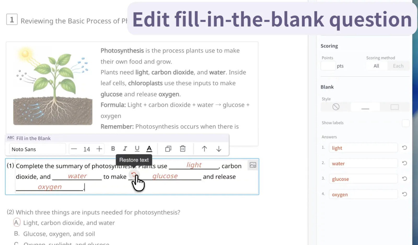Click question 2 text about three inputs
418x245 pixels.
tap(98, 212)
